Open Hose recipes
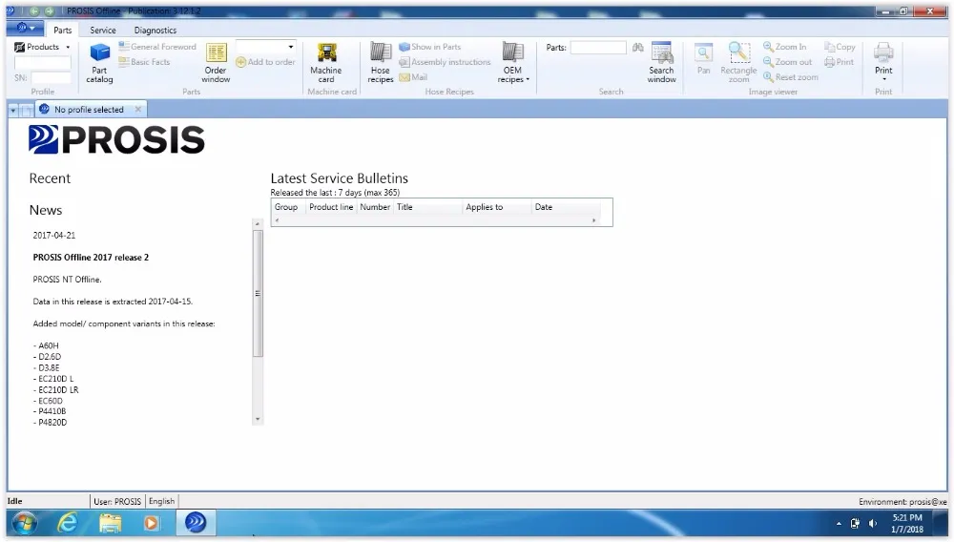The height and width of the screenshot is (542, 954). [x=381, y=63]
